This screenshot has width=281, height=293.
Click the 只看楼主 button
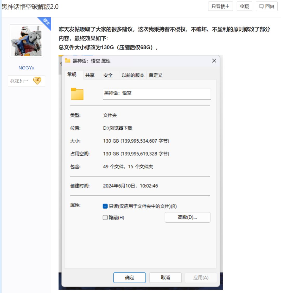click(x=220, y=6)
